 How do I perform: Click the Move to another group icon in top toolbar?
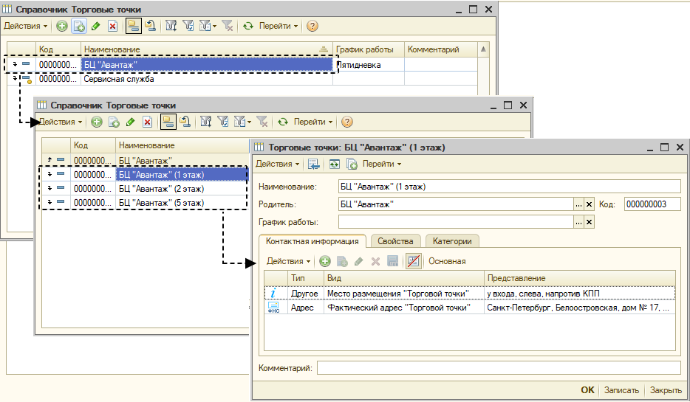151,26
